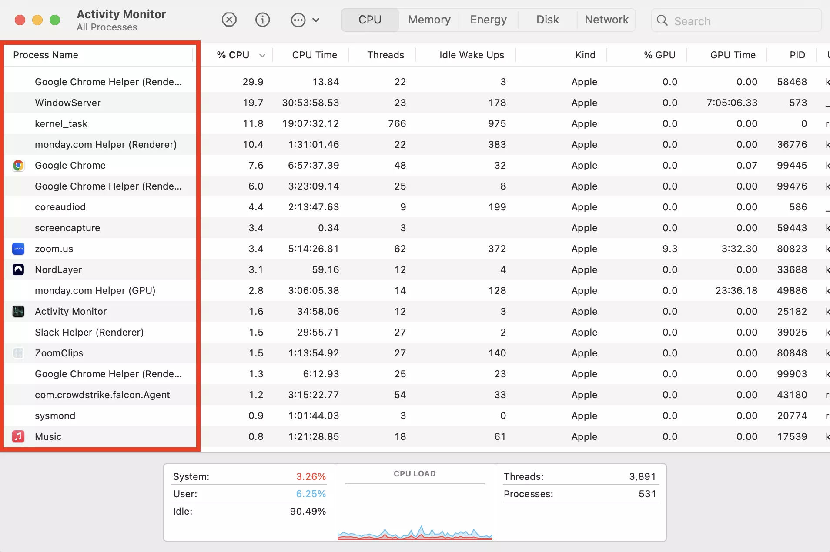Select the CPU tab
The height and width of the screenshot is (552, 830).
[369, 20]
